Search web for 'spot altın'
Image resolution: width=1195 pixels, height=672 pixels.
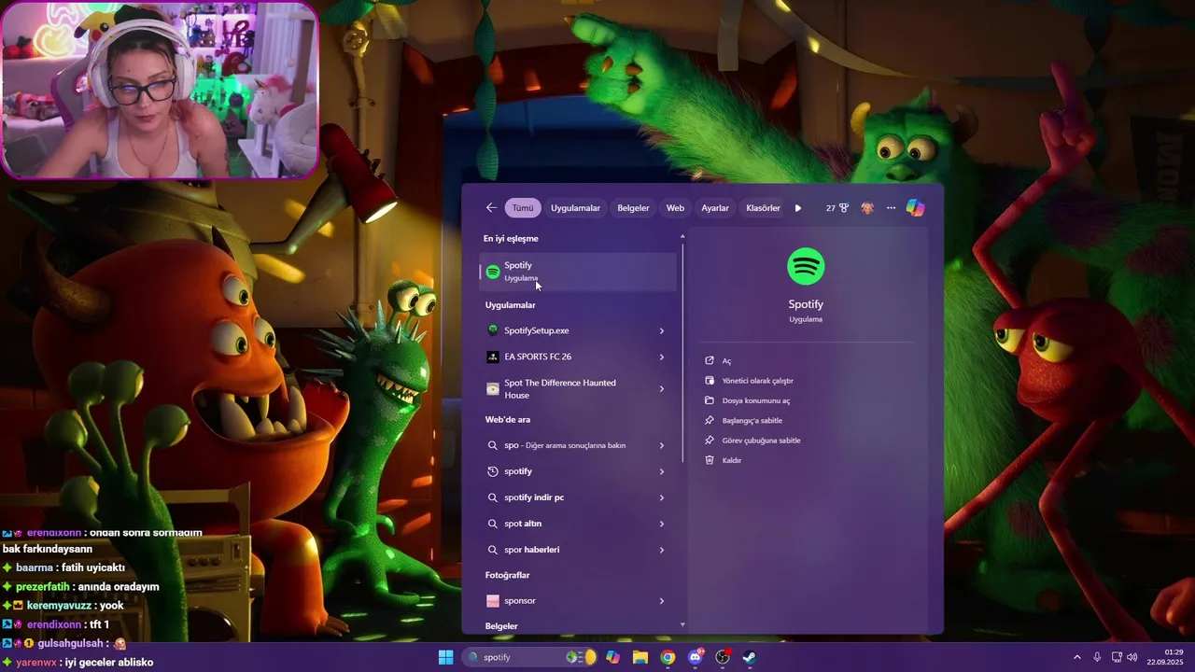tap(523, 524)
